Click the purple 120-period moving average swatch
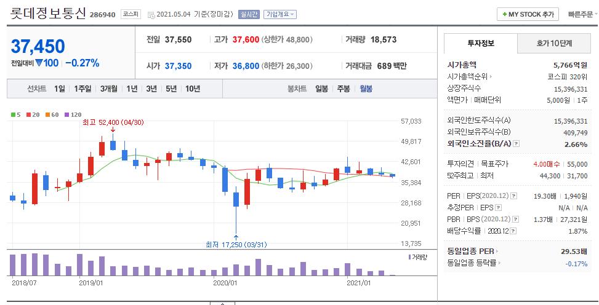The width and height of the screenshot is (599, 305). [x=66, y=114]
